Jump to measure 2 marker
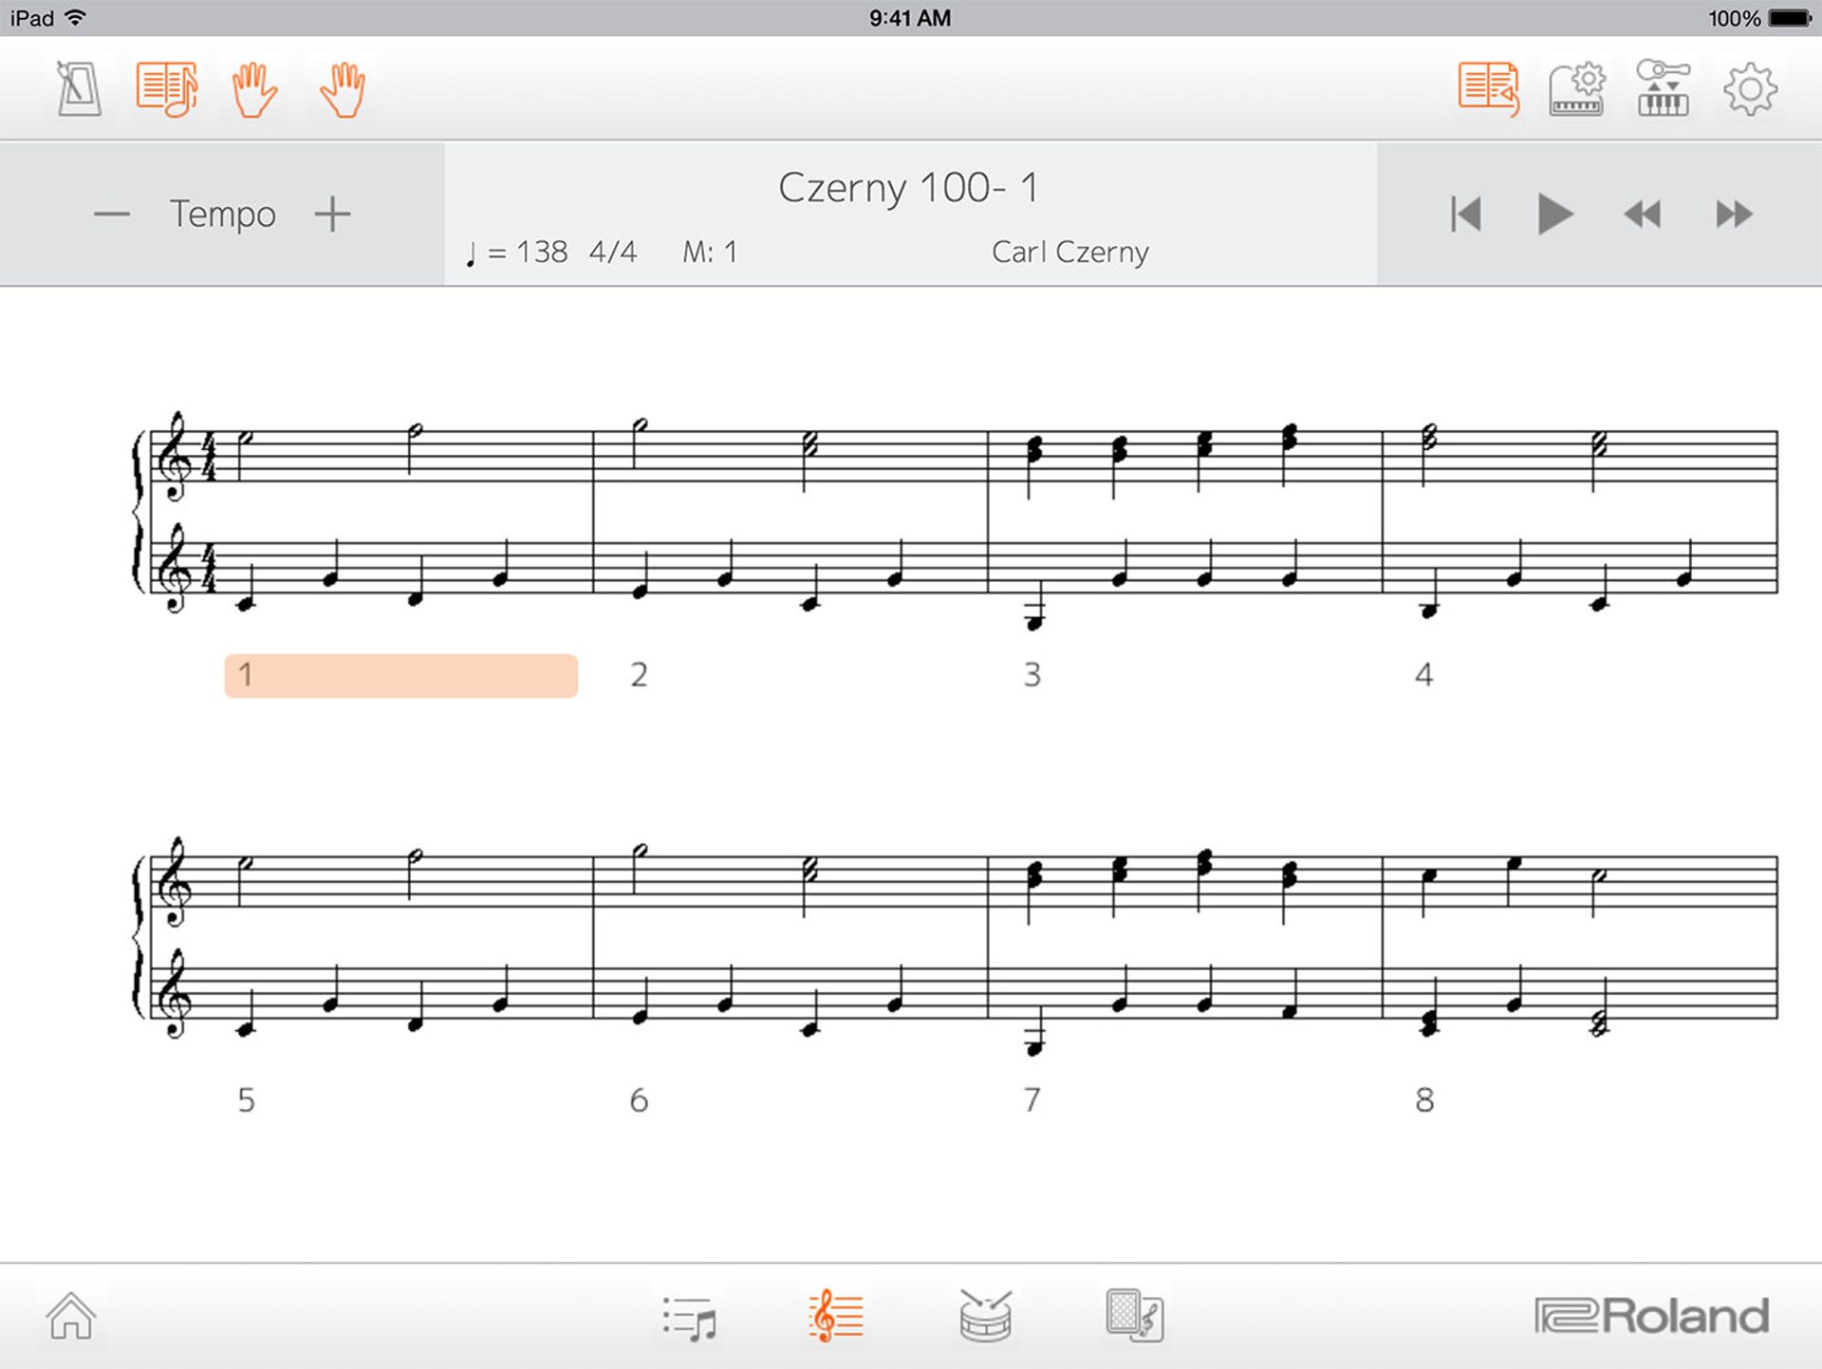 639,675
